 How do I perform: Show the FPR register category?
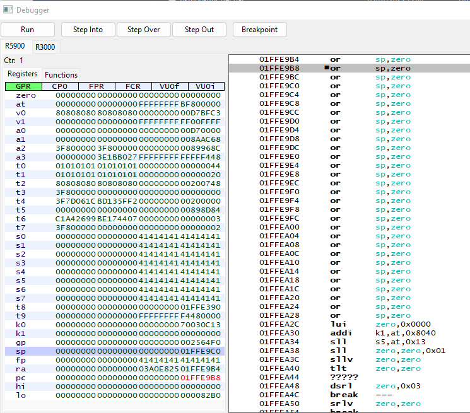coord(97,86)
